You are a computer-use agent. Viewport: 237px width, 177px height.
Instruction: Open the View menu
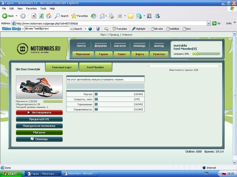pos(20,9)
